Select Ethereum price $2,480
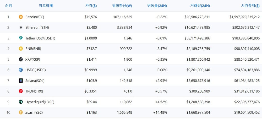 click(x=91, y=28)
